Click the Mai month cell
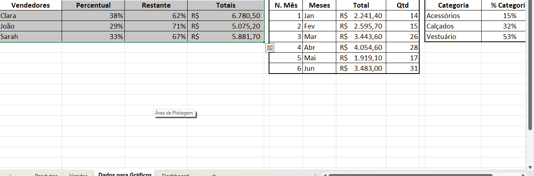The height and width of the screenshot is (176, 534). pyautogui.click(x=319, y=57)
